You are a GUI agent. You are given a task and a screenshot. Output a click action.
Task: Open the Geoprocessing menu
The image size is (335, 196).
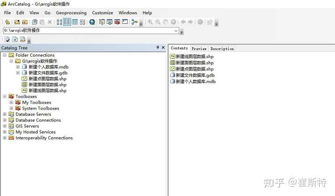click(x=71, y=13)
